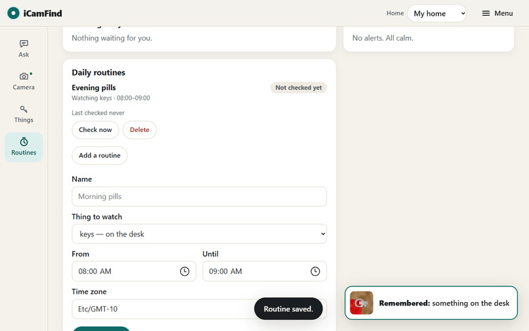Go to Things key icon
Screen dimensions: 529x331
pos(24,109)
